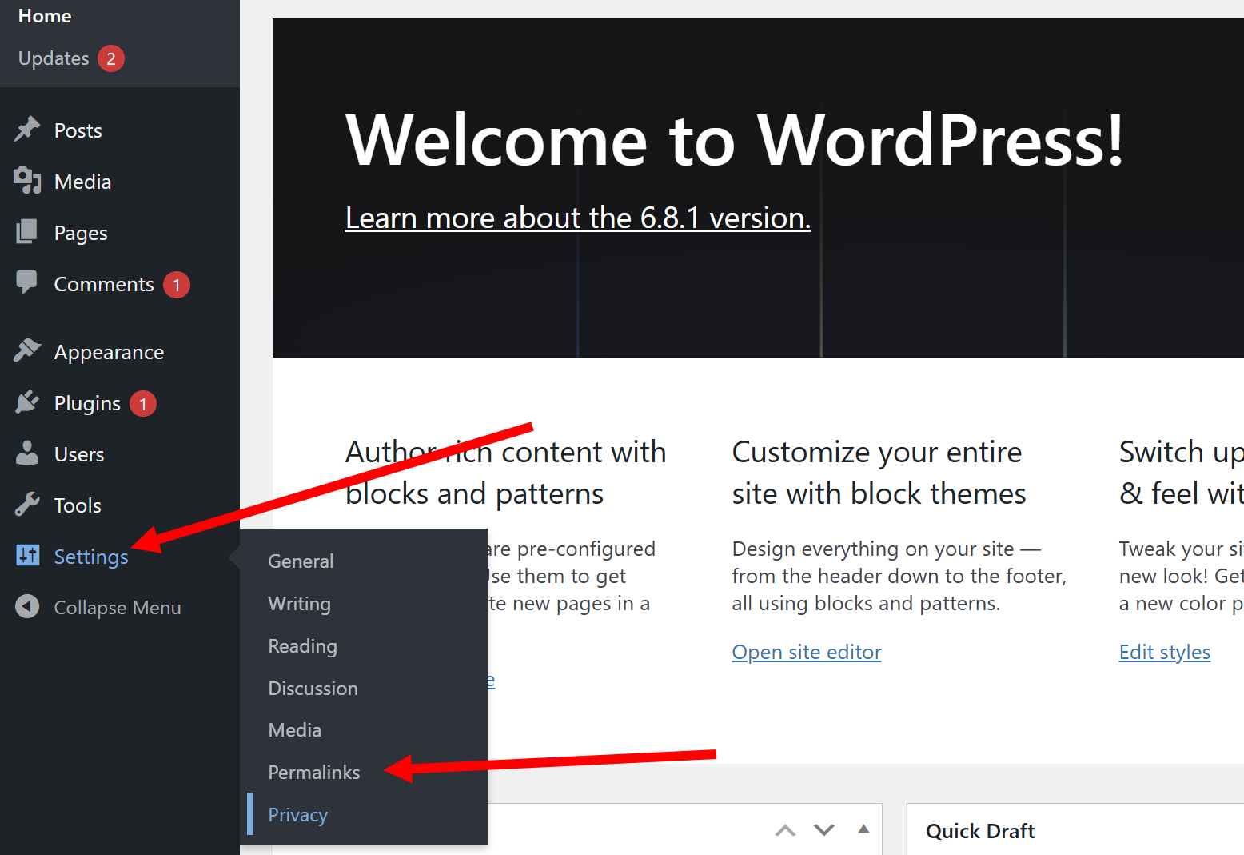1244x855 pixels.
Task: Click the Plugins plug icon
Action: tap(27, 402)
